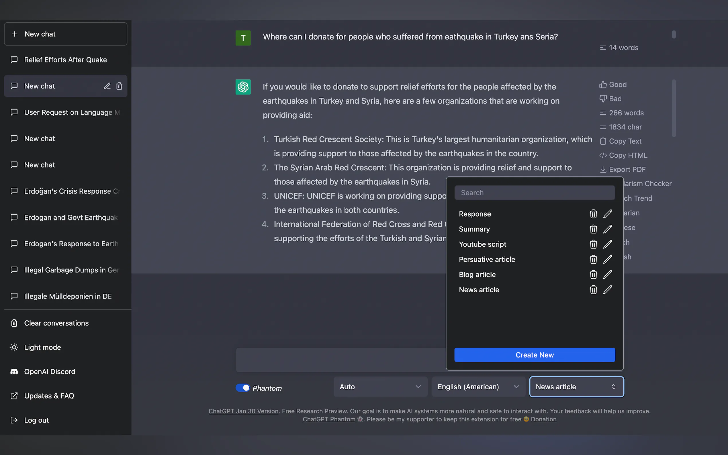Click the template Search field
The image size is (728, 455).
point(534,193)
